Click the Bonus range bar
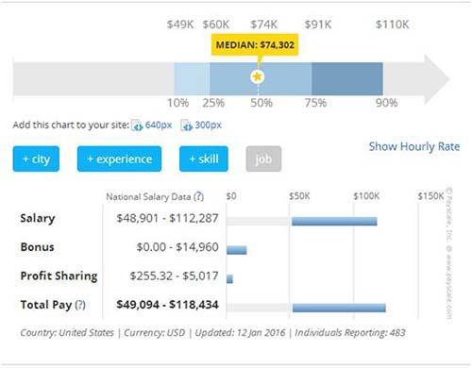The height and width of the screenshot is (368, 472). point(237,250)
